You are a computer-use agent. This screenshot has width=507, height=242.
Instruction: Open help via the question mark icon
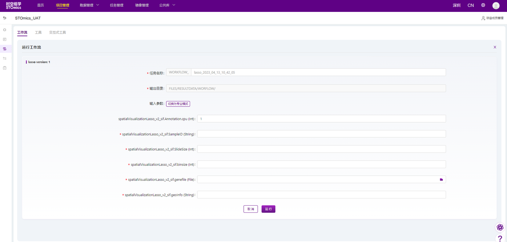[x=500, y=238]
